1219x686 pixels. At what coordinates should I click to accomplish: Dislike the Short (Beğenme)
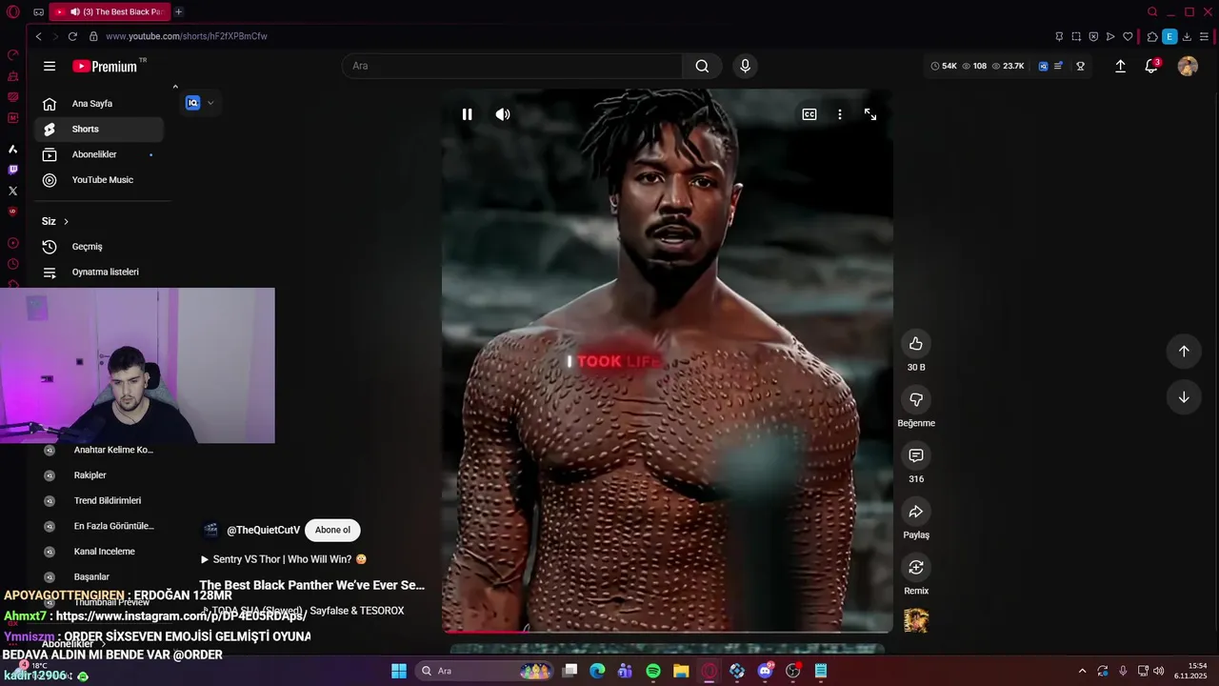916,400
